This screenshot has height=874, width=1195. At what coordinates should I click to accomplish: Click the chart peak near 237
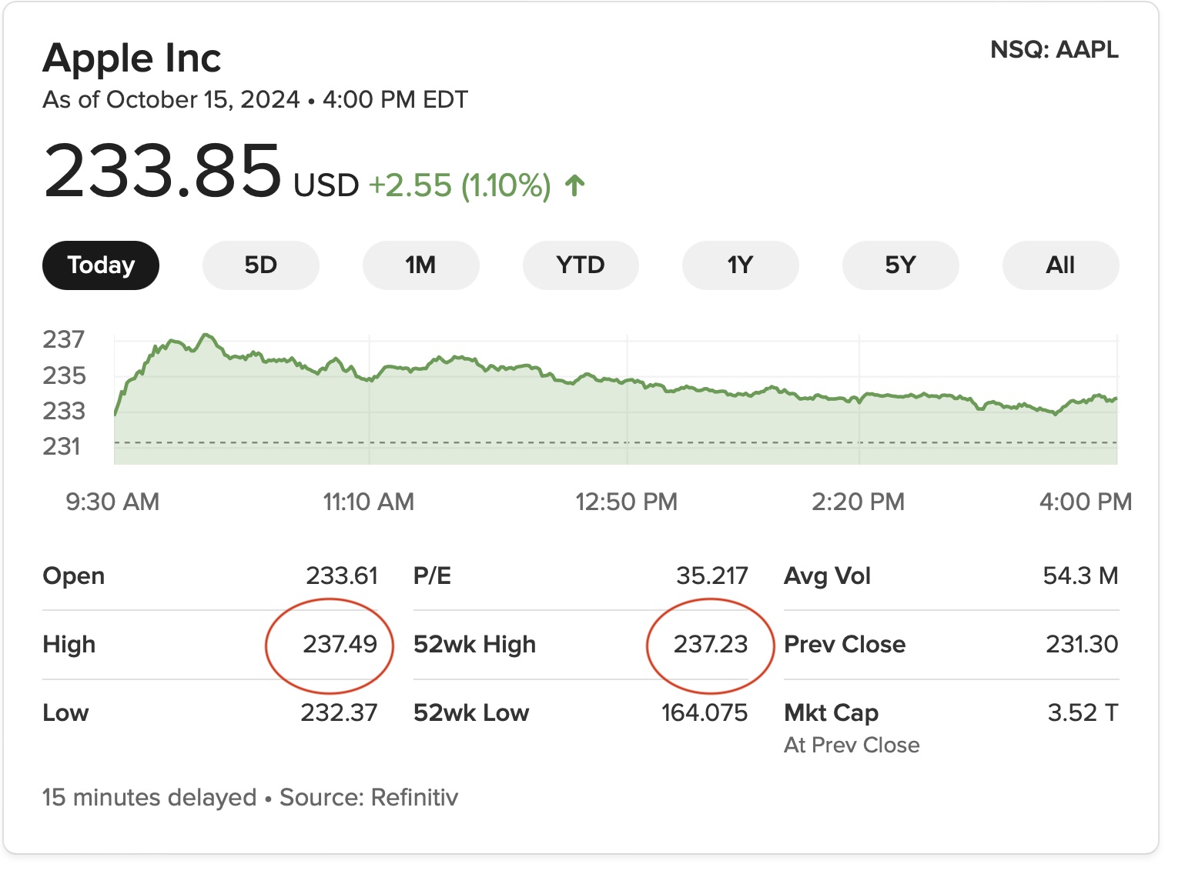(206, 335)
